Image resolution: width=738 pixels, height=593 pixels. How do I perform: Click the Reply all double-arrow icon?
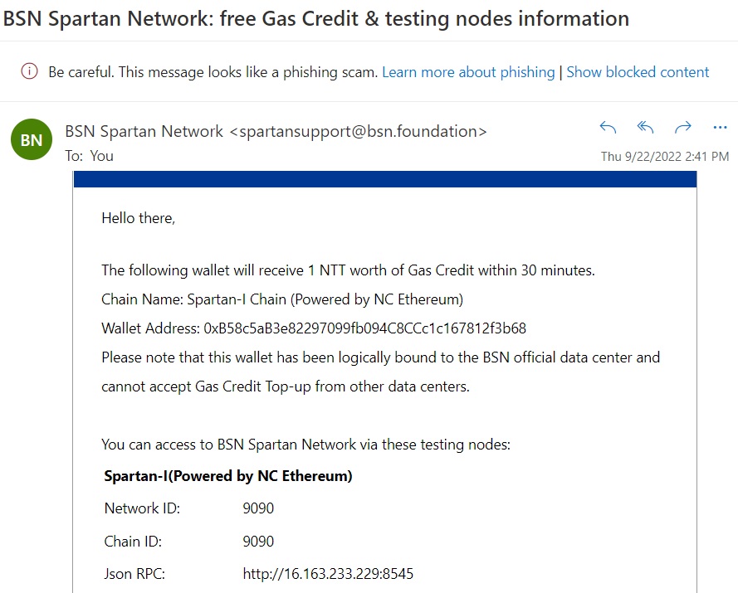[x=645, y=127]
